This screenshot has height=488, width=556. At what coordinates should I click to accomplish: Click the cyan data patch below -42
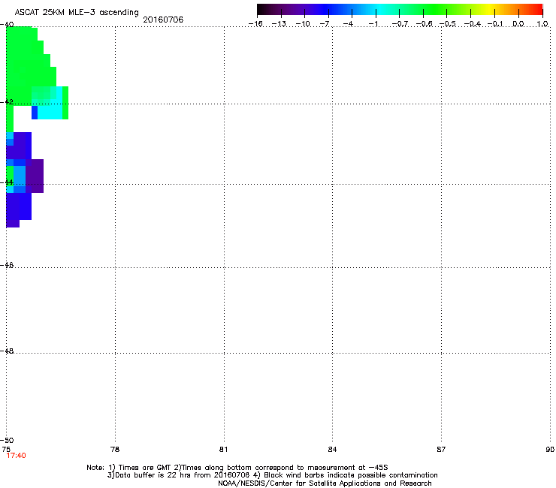(50, 112)
